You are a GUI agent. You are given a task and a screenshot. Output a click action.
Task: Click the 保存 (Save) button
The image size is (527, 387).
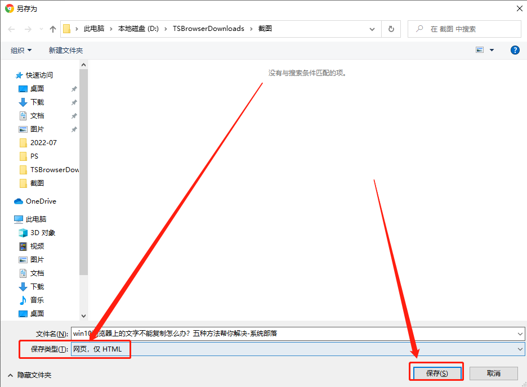436,372
